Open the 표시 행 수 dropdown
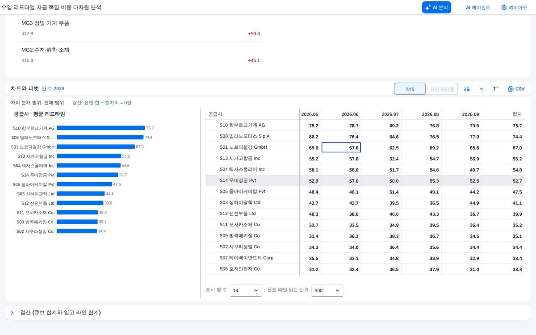The height and width of the screenshot is (335, 536). [246, 290]
